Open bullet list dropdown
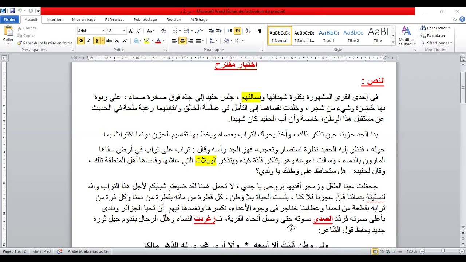 (180, 31)
